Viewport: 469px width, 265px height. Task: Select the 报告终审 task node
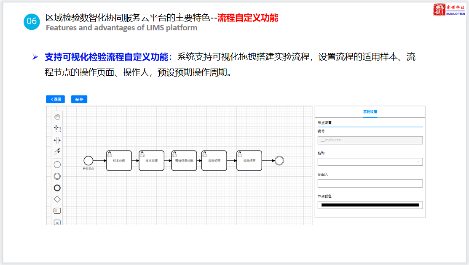tap(249, 161)
